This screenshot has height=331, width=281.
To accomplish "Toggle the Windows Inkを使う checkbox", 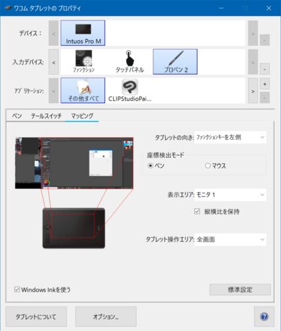I will (x=17, y=289).
